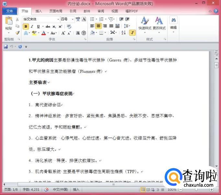Click the strikethrough abc icon

click(48, 26)
